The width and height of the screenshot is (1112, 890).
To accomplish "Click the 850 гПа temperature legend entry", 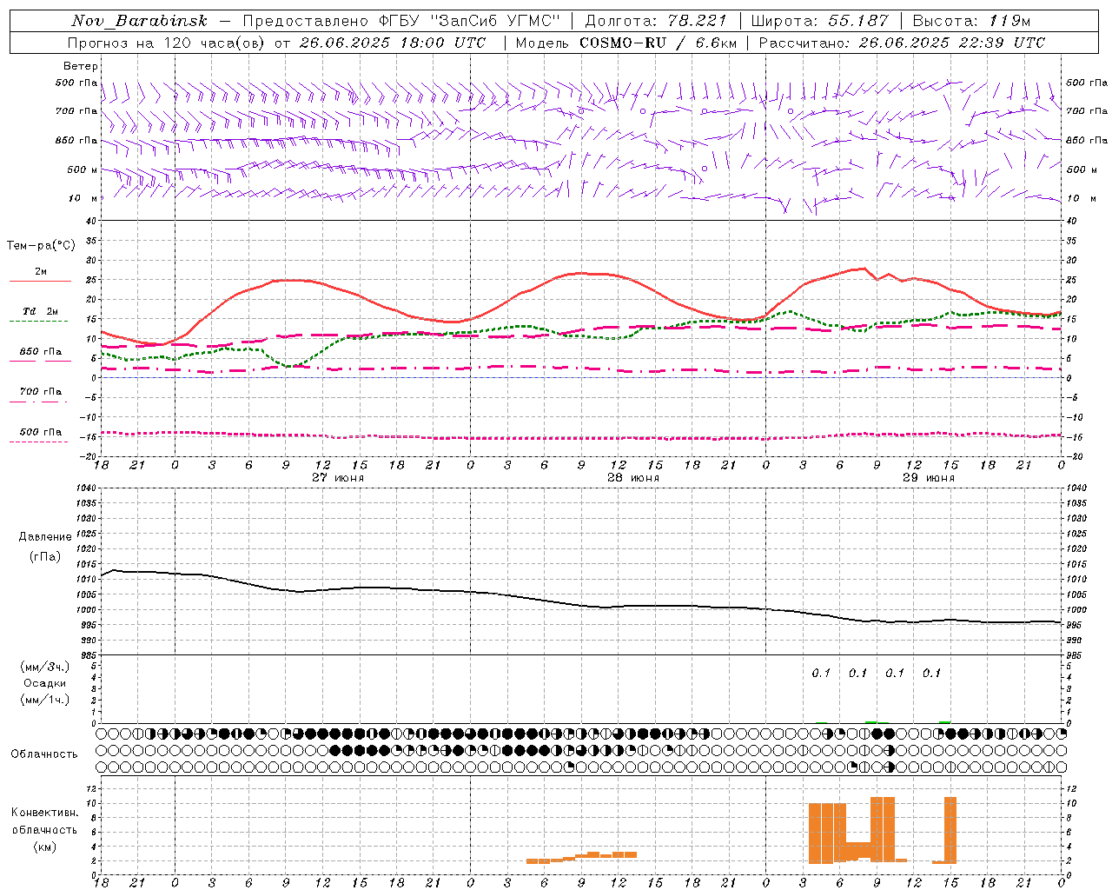I will (41, 352).
